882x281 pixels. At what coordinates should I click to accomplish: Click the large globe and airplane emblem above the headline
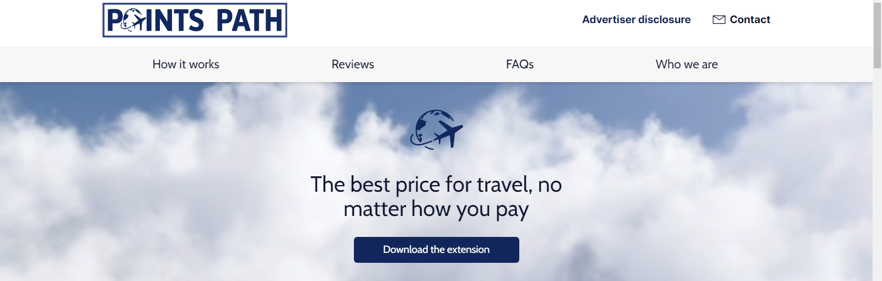tap(436, 129)
